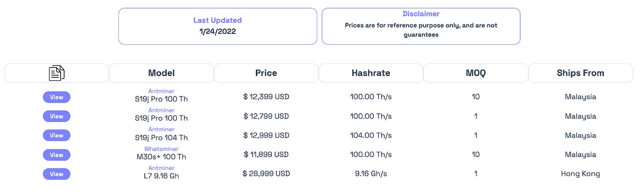Sort by the Price column header
This screenshot has width=644, height=195.
(266, 73)
